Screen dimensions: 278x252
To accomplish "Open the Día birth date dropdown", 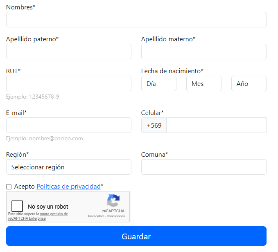I will coord(159,83).
